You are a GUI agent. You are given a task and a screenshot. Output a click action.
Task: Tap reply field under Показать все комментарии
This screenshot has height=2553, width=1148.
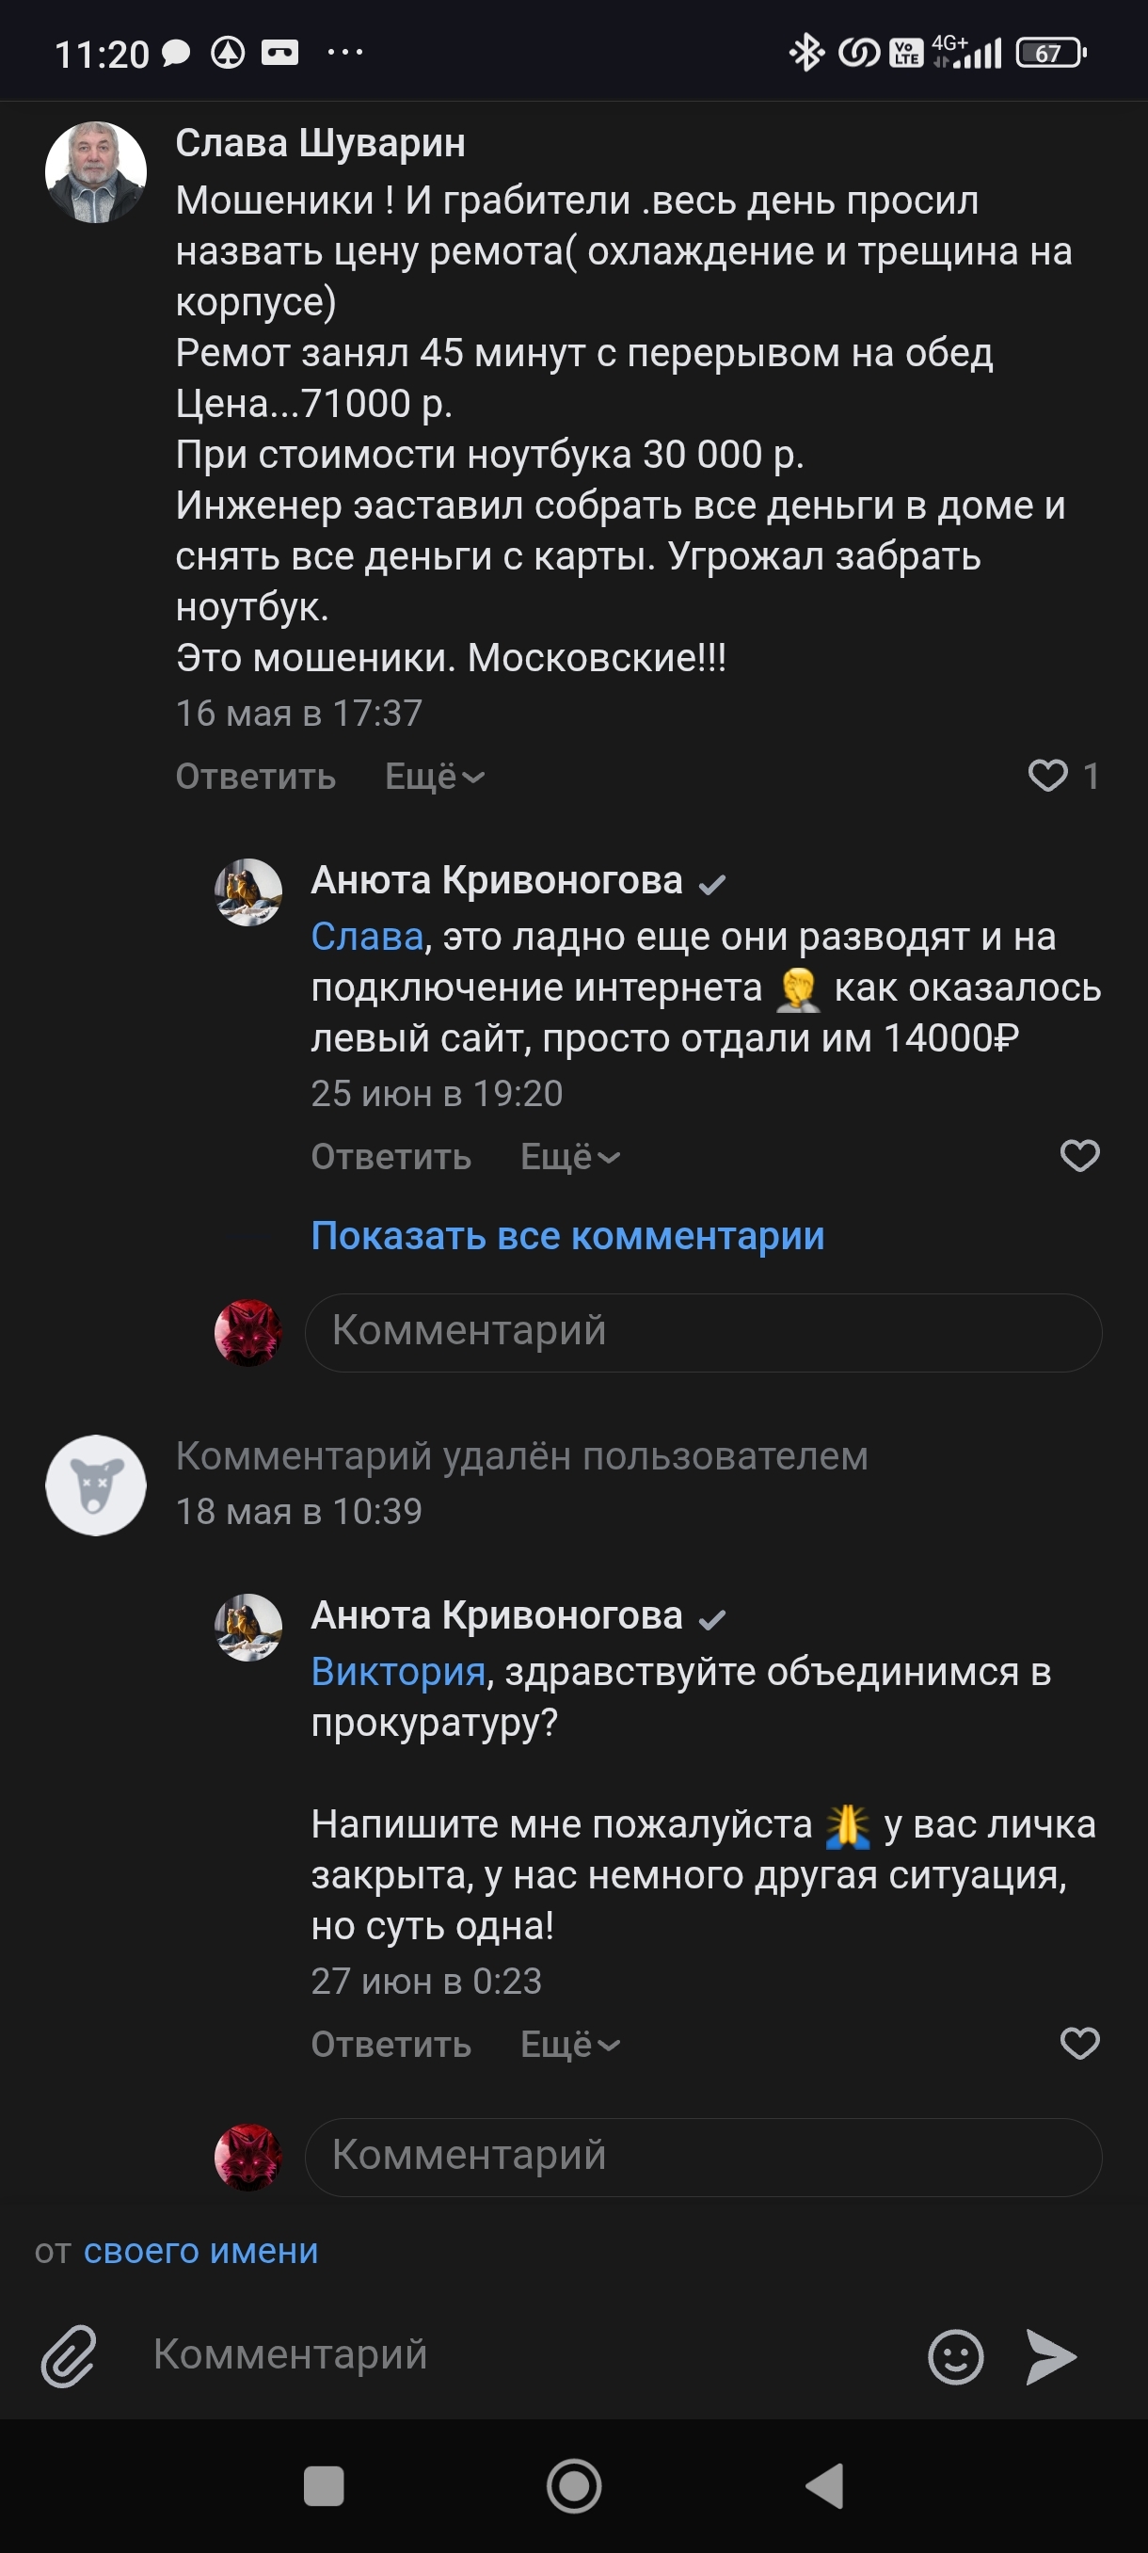703,1332
